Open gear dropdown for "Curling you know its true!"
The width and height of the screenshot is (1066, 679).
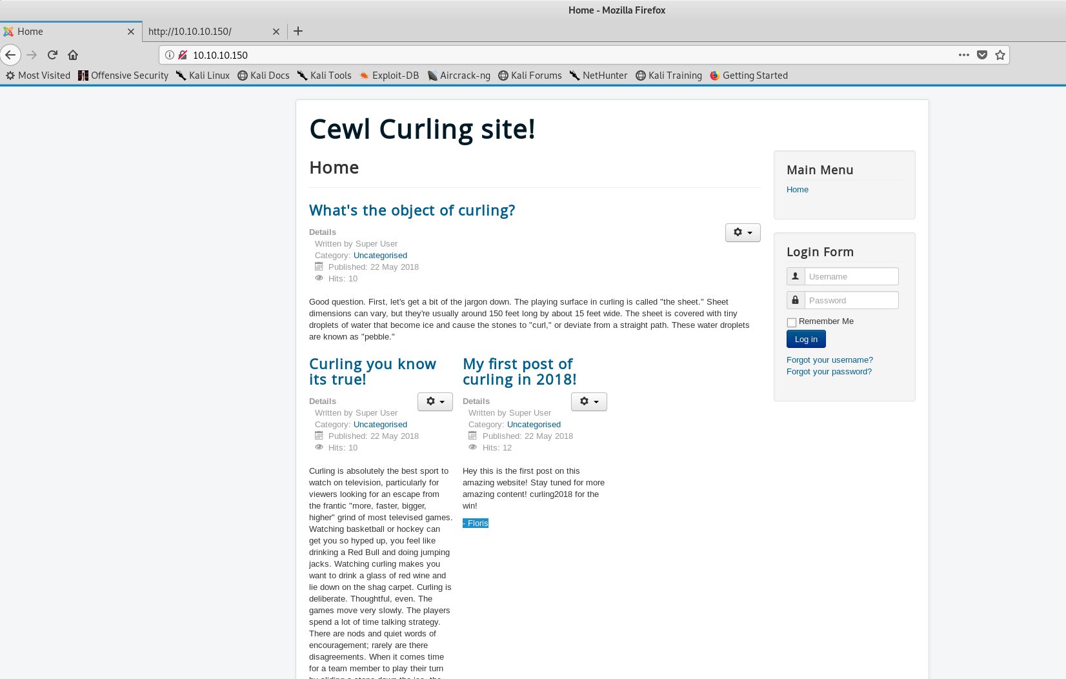click(x=435, y=401)
